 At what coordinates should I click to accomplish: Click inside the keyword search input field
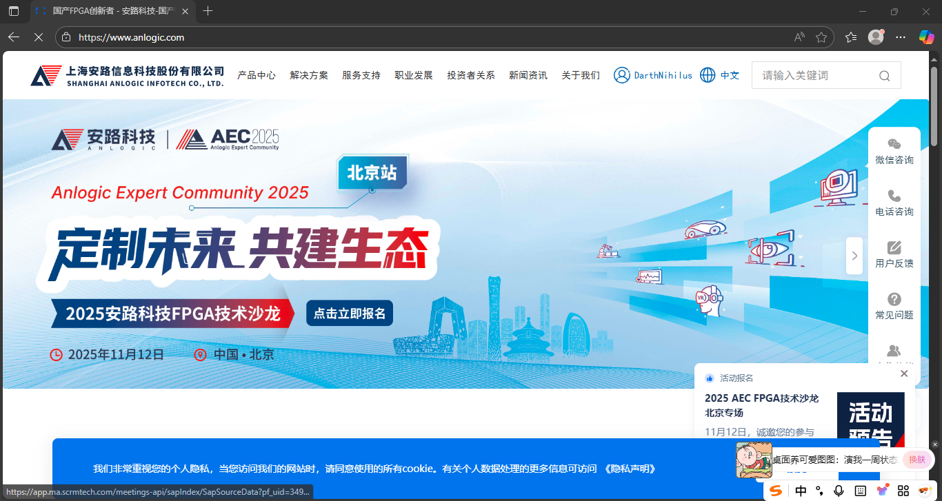[814, 75]
